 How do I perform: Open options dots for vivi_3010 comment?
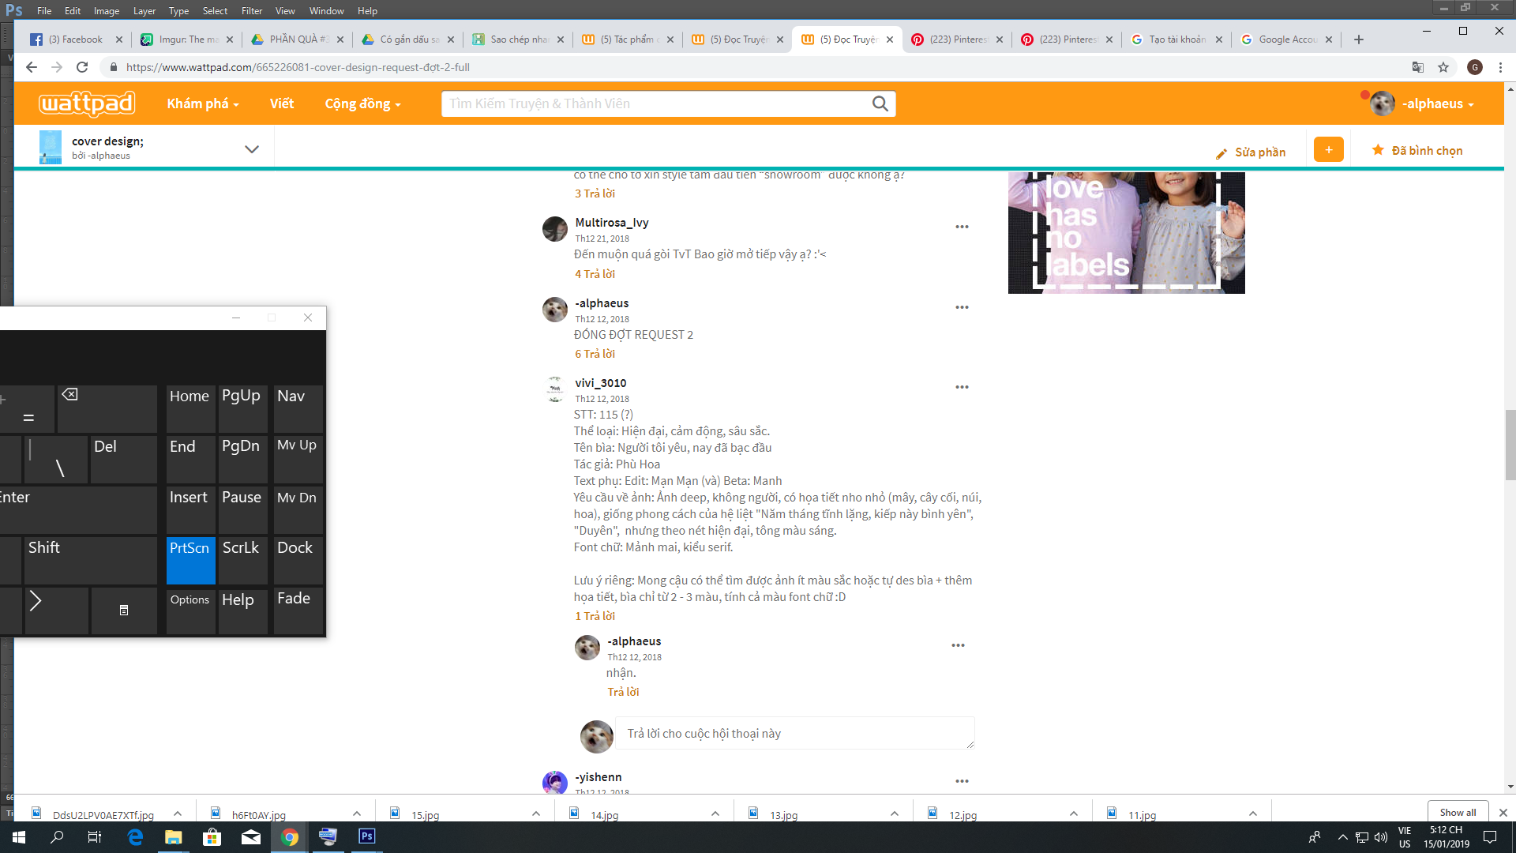pyautogui.click(x=962, y=387)
